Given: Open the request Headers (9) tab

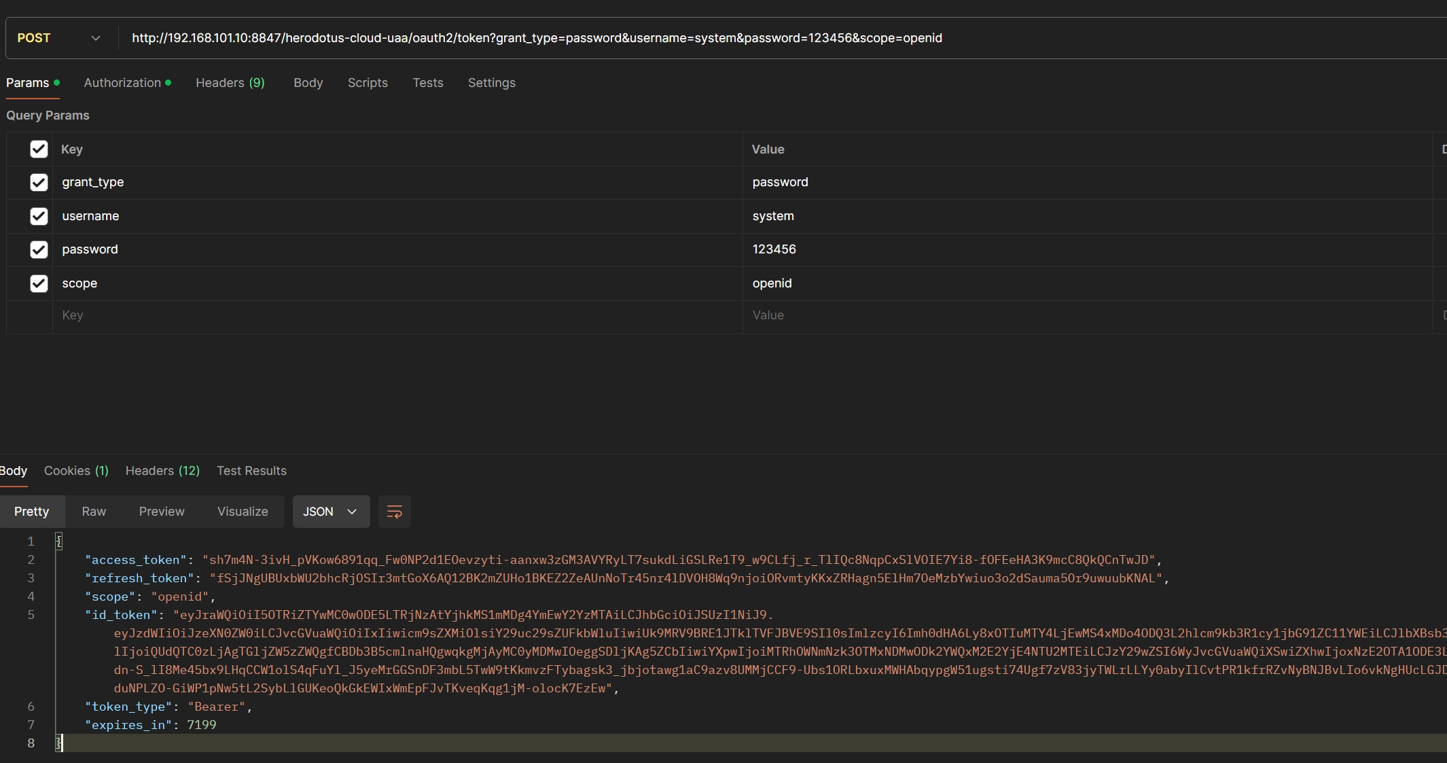Looking at the screenshot, I should click(x=230, y=83).
